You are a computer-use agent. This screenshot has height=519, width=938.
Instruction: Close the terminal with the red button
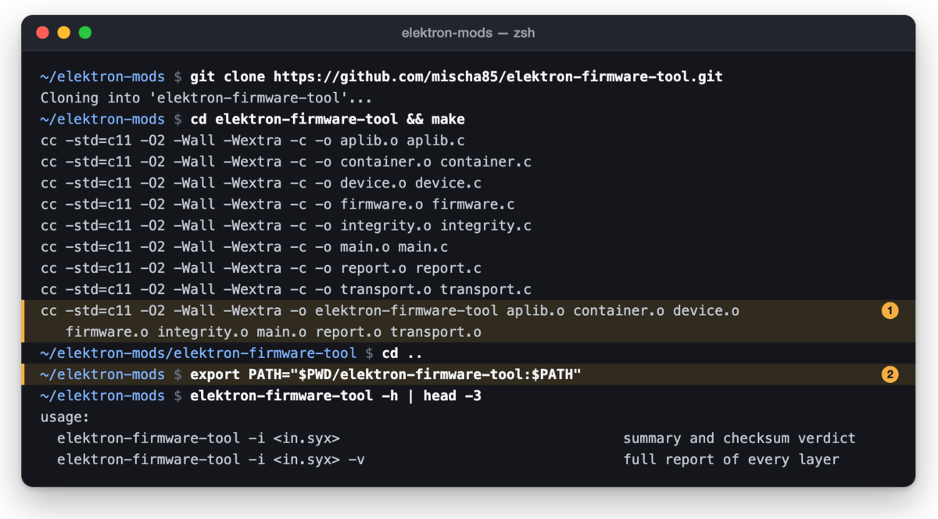click(42, 33)
